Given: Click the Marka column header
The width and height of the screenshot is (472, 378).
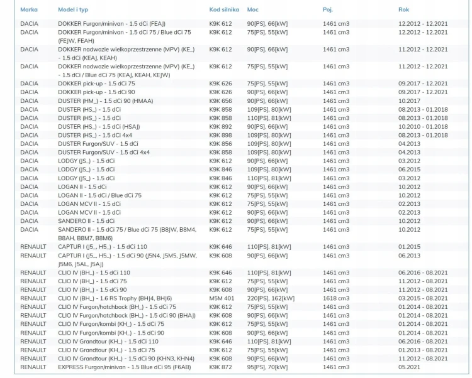Looking at the screenshot, I should [29, 9].
